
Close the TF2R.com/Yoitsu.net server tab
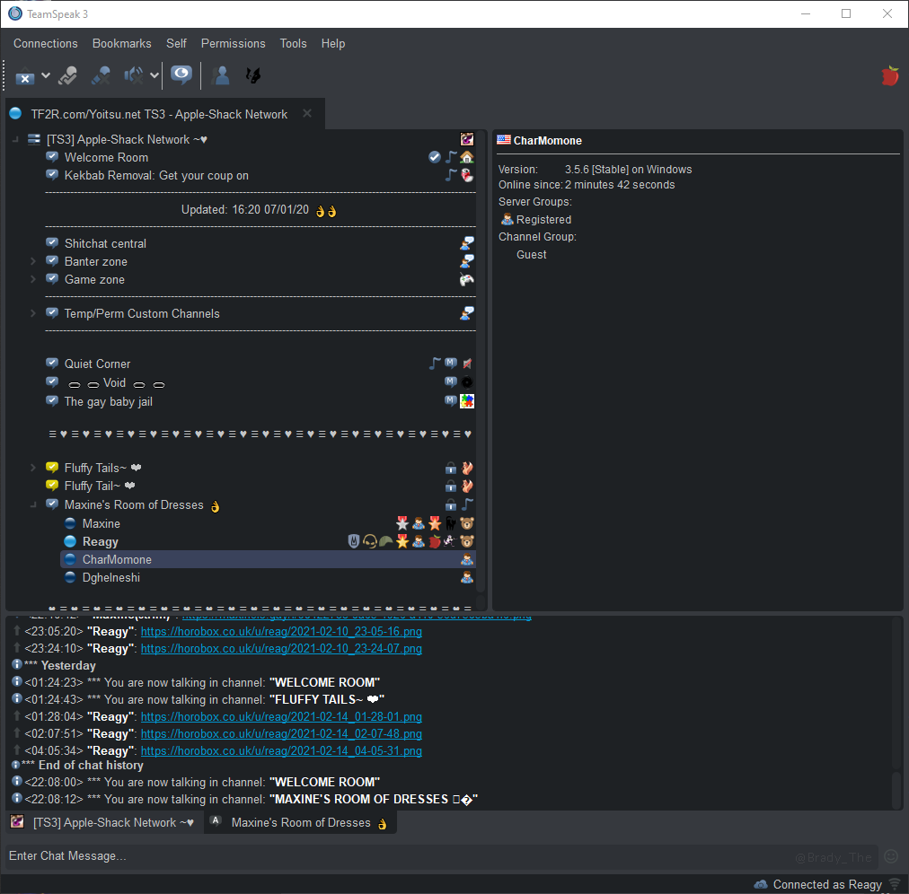coord(307,114)
